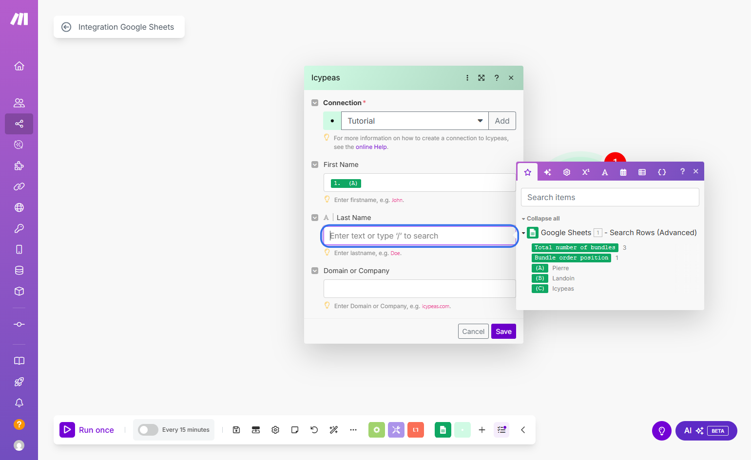Click the Run once button
751x460 pixels.
87,430
